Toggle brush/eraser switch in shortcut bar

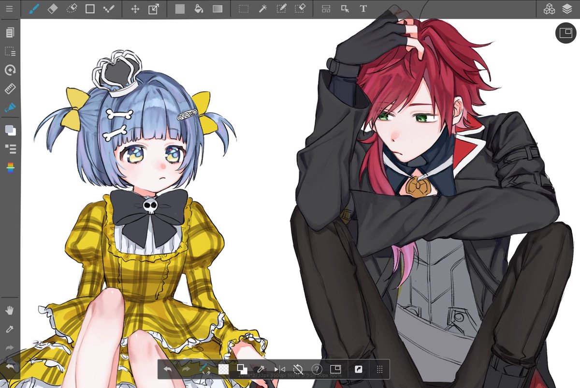(x=205, y=369)
